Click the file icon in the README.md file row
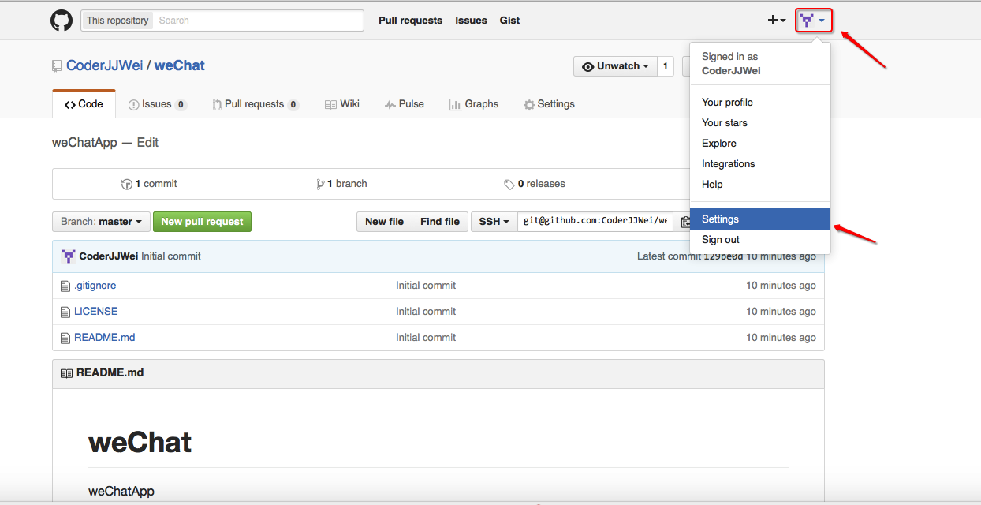The height and width of the screenshot is (505, 981). [65, 338]
